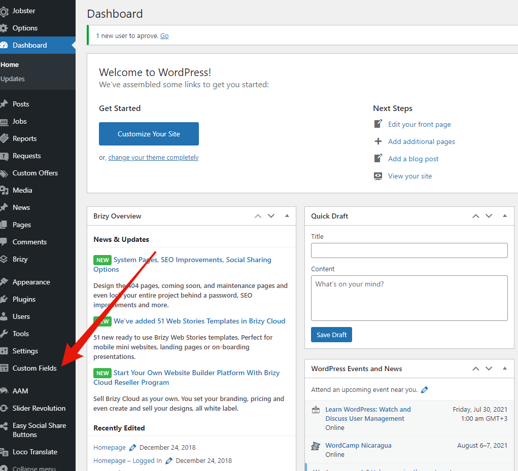Click the Settings sliders icon
Screen dimensions: 518x471
tap(4, 351)
